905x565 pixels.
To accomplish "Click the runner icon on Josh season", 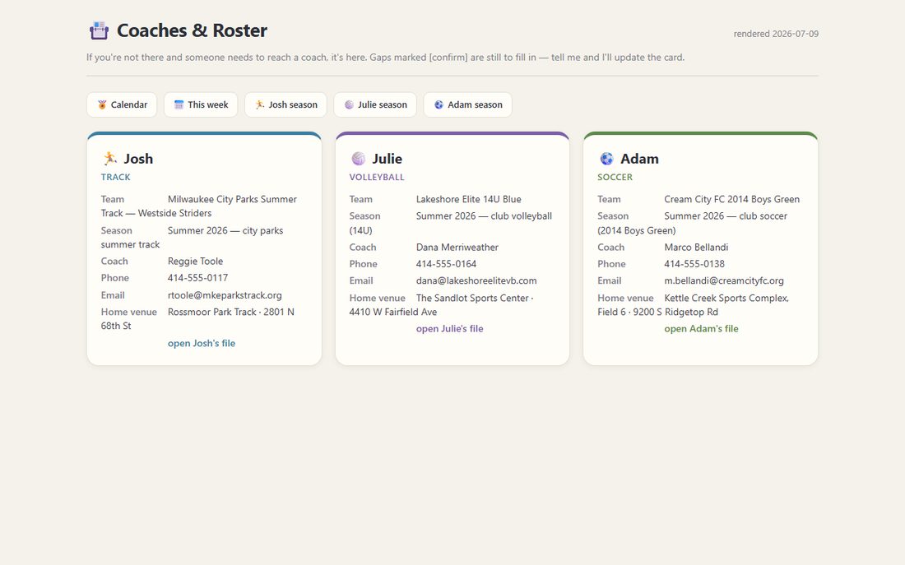I will [260, 104].
